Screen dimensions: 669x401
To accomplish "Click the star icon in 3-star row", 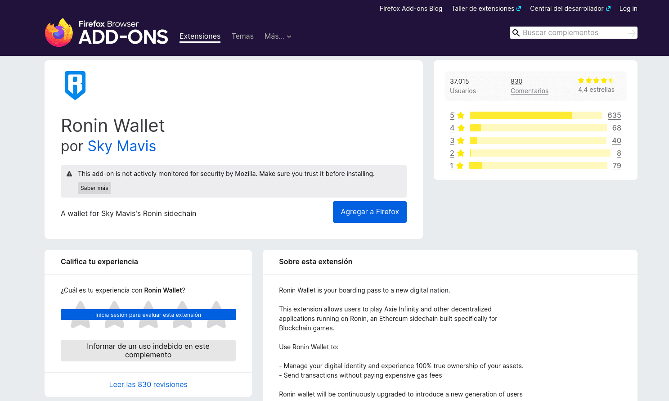I will [x=461, y=140].
